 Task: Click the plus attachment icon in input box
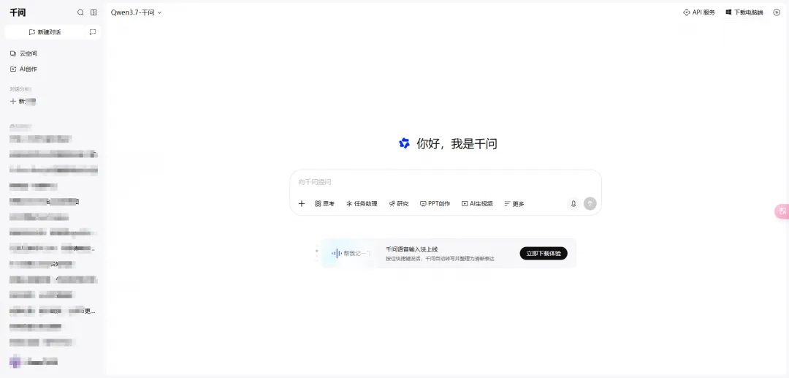point(302,204)
